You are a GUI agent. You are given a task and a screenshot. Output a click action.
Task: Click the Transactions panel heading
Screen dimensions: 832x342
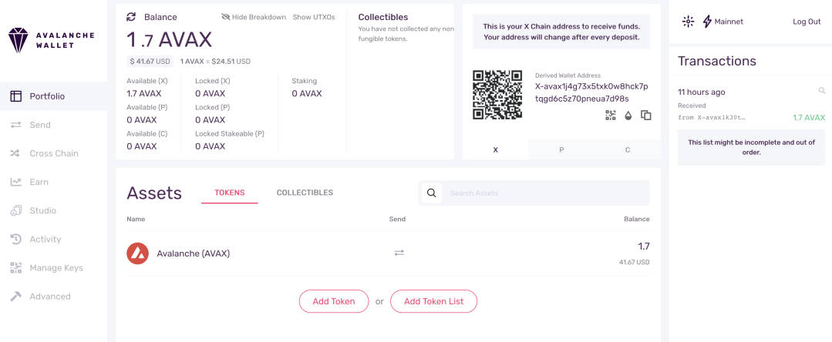pyautogui.click(x=717, y=61)
